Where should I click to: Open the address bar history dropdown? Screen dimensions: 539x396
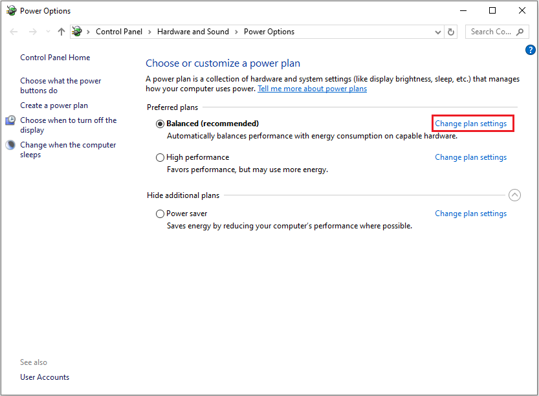(x=437, y=32)
